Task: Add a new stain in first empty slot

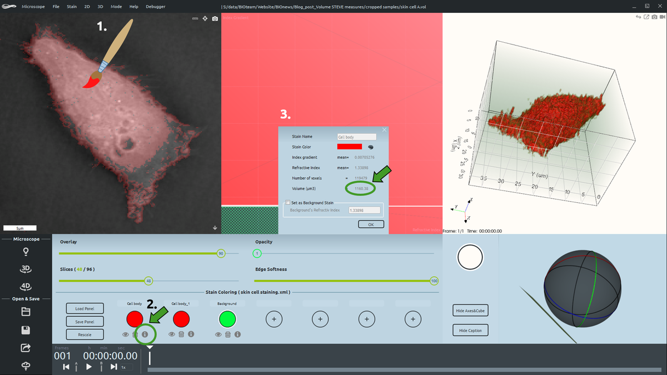Action: point(273,319)
